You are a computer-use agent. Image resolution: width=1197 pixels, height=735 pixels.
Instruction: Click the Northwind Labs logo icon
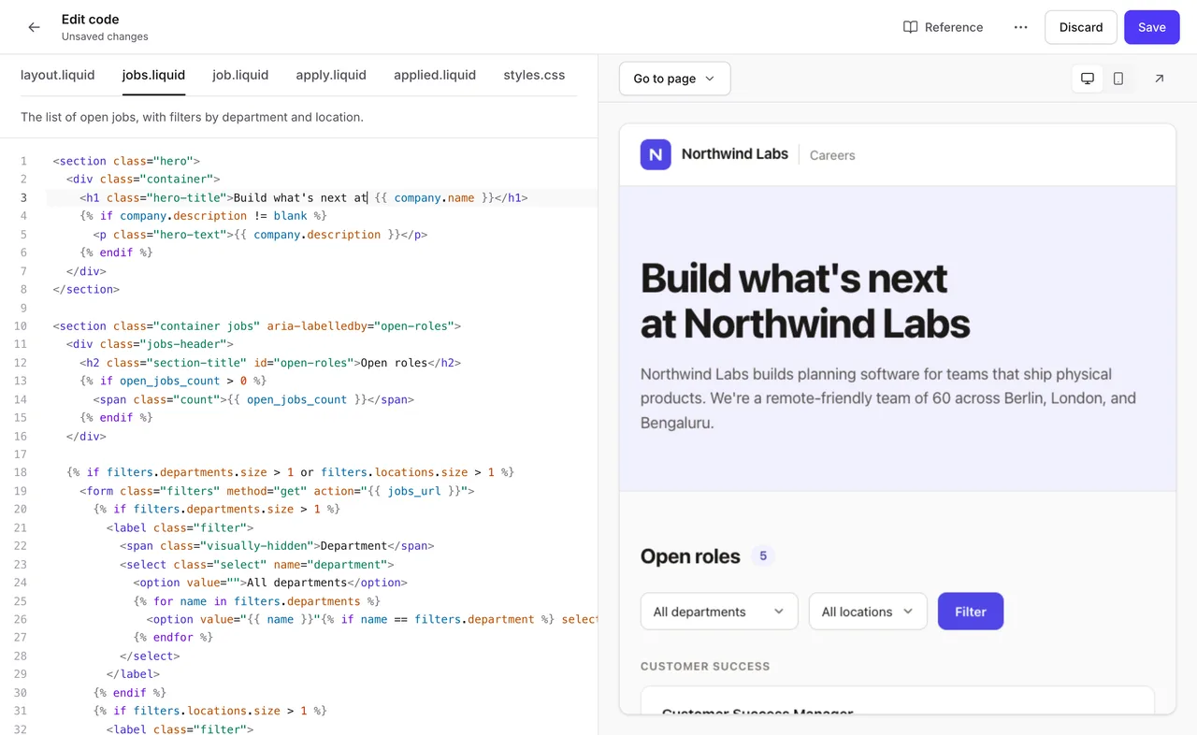656,154
